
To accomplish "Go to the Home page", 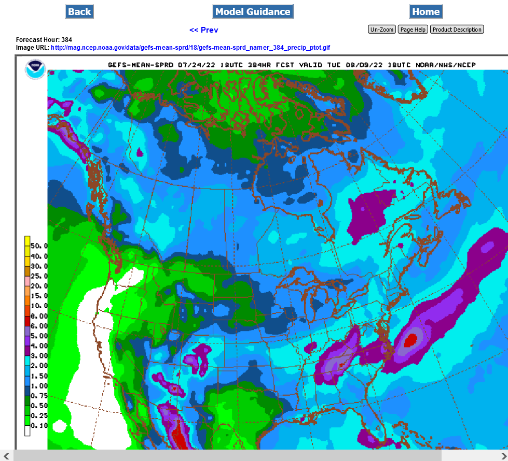I will (425, 11).
